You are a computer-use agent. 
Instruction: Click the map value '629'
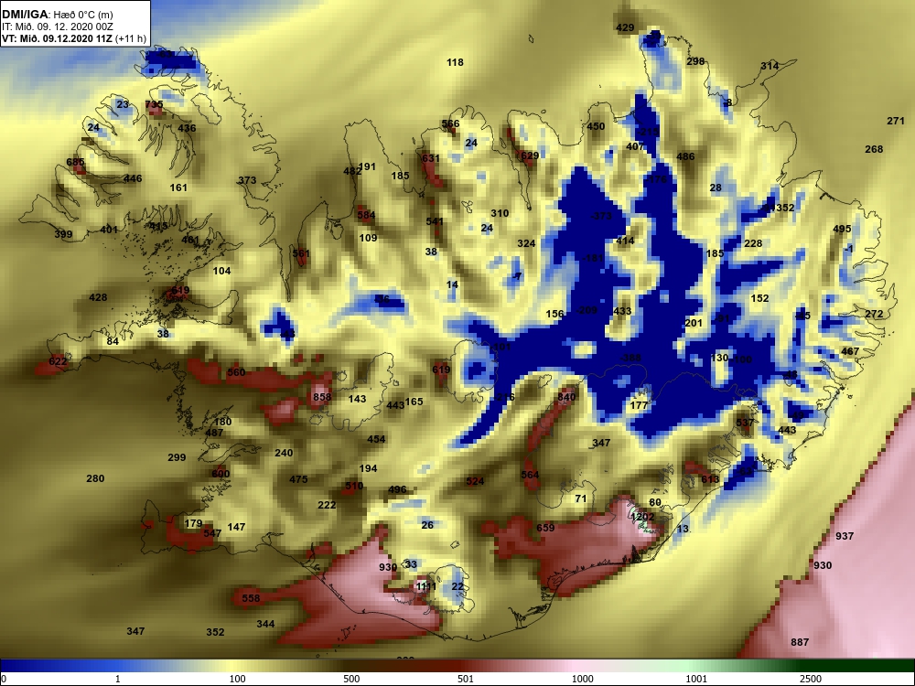pyautogui.click(x=530, y=155)
